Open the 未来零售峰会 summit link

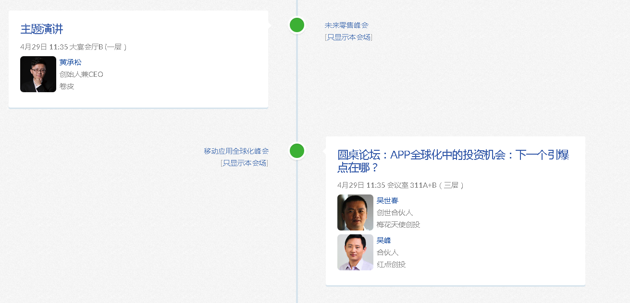pos(346,25)
